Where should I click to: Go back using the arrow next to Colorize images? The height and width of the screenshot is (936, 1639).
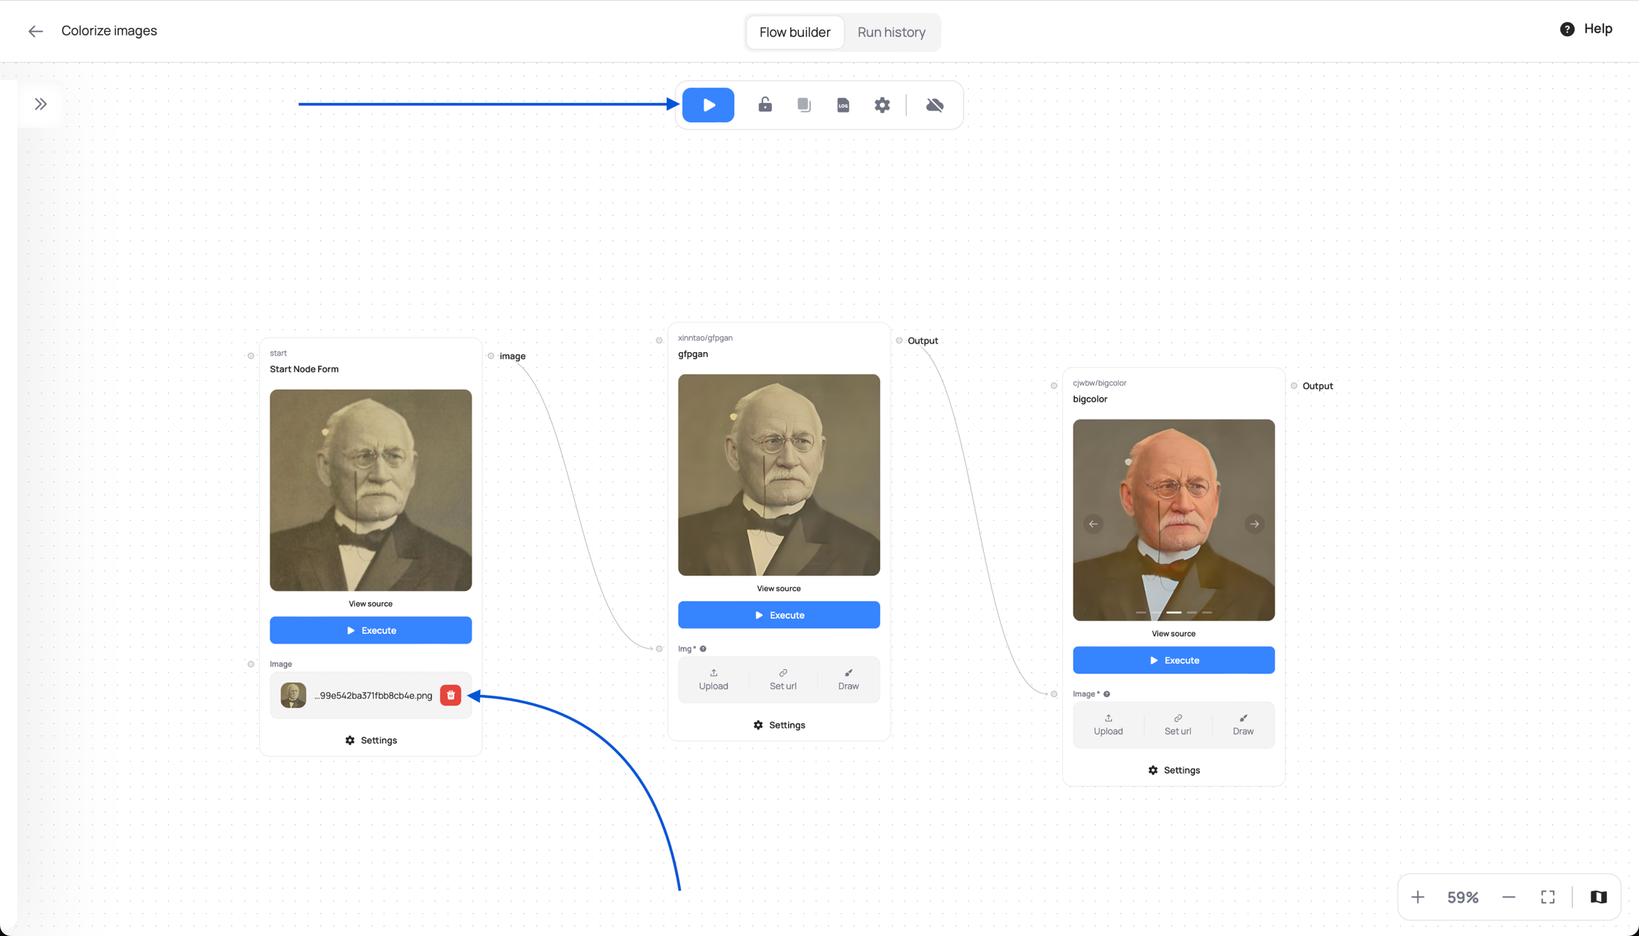click(35, 31)
